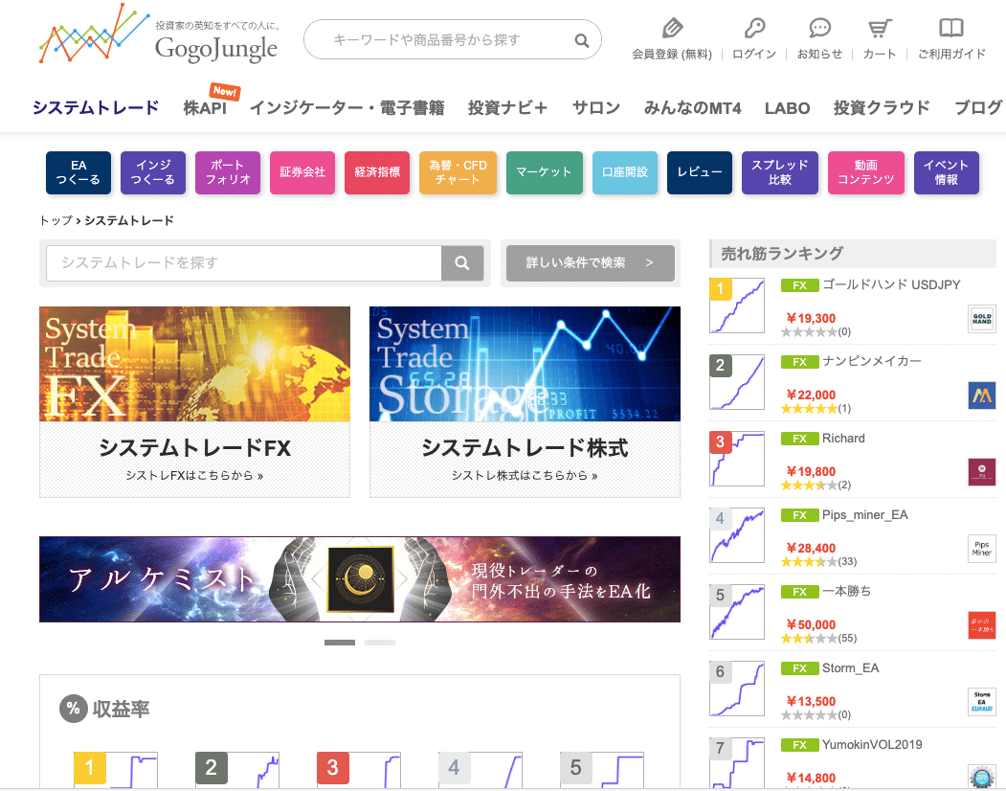Click the 経済指標 red button
The image size is (1006, 791).
[x=377, y=172]
